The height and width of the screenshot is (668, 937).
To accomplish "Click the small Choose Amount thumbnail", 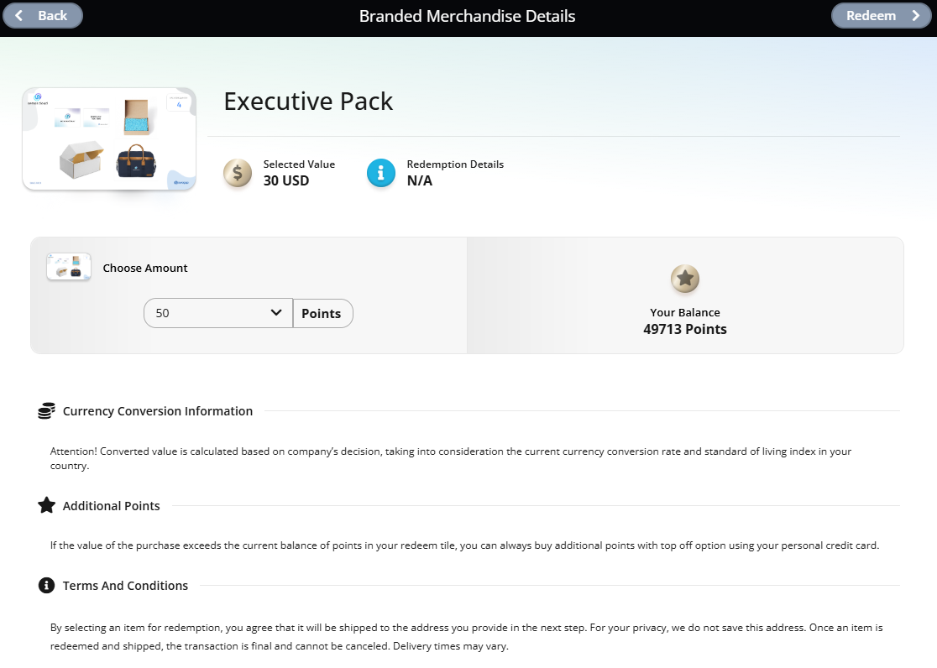I will [69, 267].
